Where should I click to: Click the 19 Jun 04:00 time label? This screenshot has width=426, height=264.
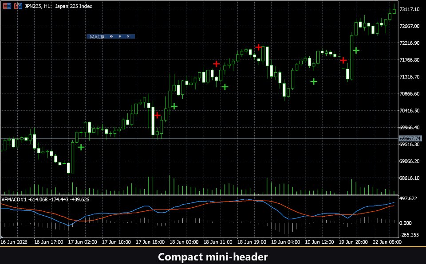click(x=285, y=242)
